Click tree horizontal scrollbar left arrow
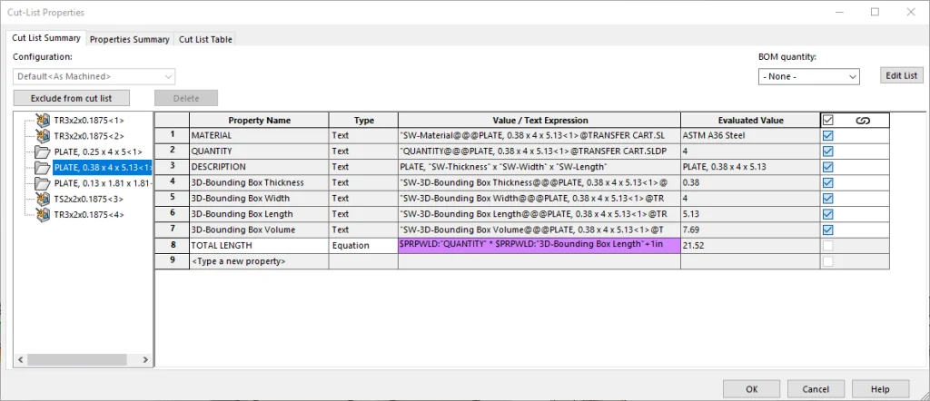The width and height of the screenshot is (930, 401). 20,359
